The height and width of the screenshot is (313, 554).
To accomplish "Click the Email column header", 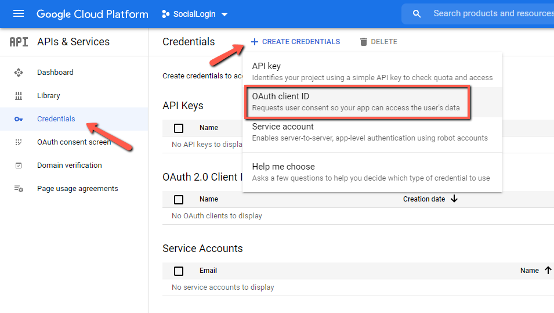I will point(208,271).
